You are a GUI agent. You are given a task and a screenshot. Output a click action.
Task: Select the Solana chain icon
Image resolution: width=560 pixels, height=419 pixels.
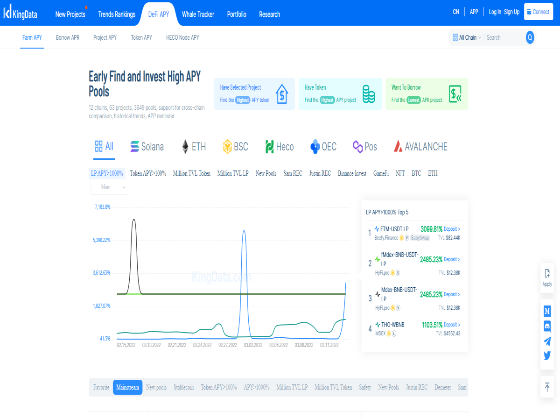click(135, 147)
